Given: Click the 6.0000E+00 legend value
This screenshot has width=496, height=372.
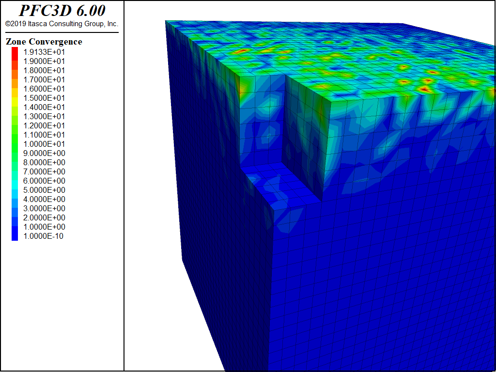Looking at the screenshot, I should (x=44, y=181).
